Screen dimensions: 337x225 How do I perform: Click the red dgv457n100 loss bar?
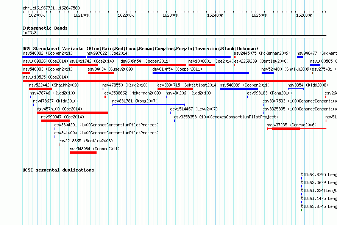tap(73, 113)
